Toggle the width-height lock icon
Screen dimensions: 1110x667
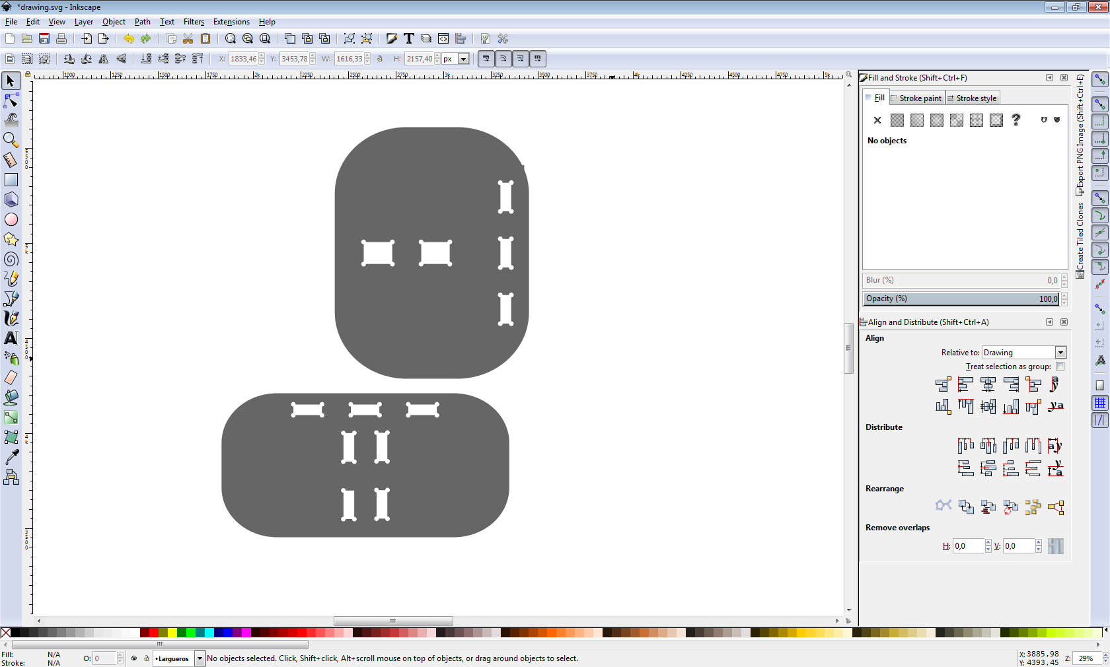[x=380, y=59]
